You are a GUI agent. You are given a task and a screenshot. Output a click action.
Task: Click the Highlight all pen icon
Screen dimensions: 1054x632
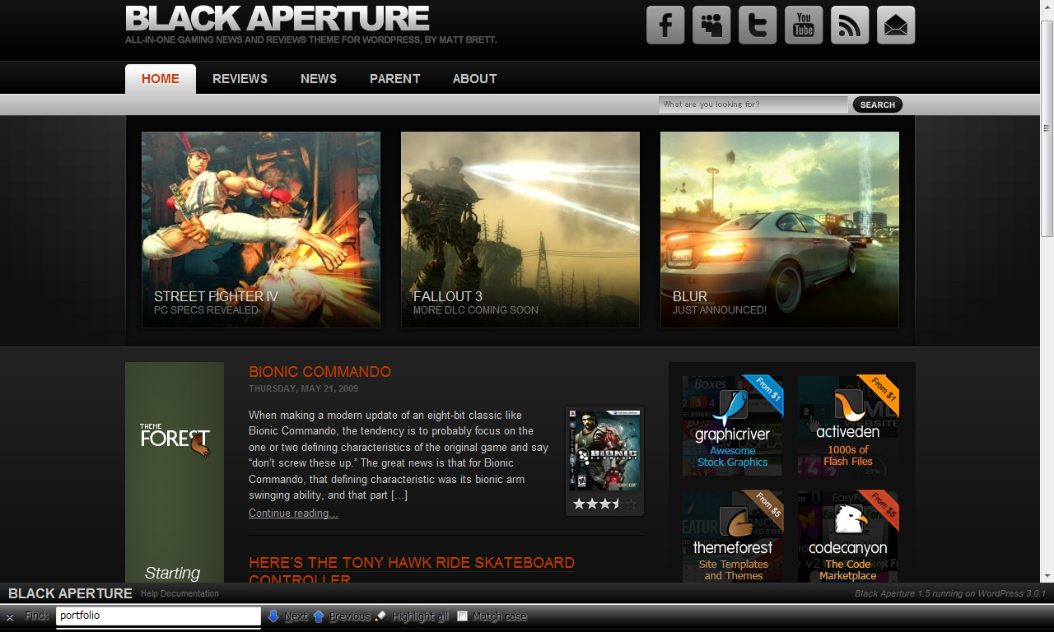coord(380,616)
